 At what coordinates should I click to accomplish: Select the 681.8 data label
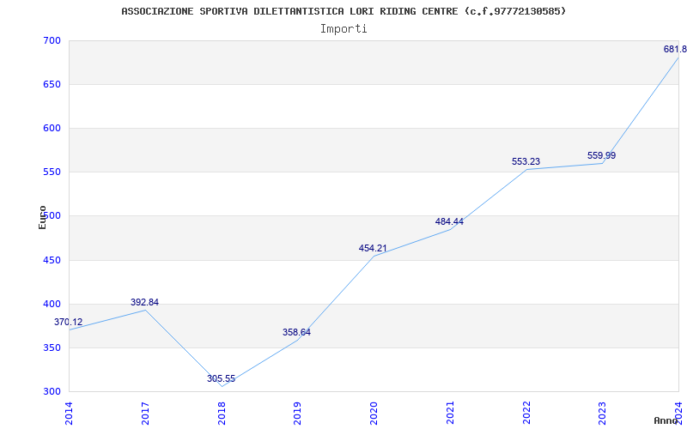point(675,49)
